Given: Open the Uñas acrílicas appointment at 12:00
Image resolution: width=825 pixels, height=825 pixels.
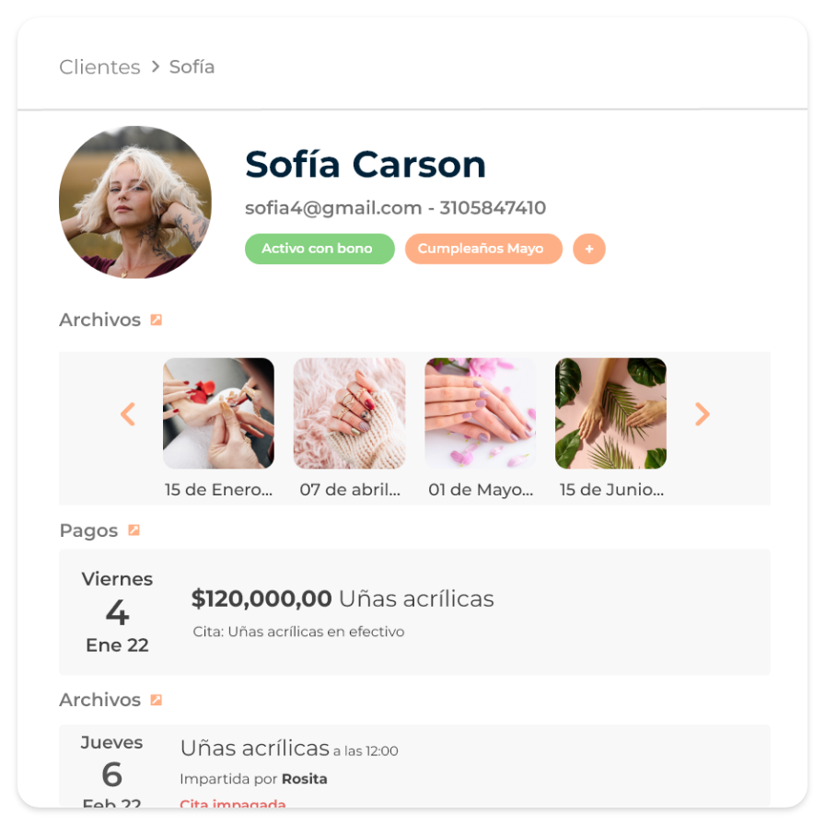Looking at the screenshot, I should [x=414, y=766].
